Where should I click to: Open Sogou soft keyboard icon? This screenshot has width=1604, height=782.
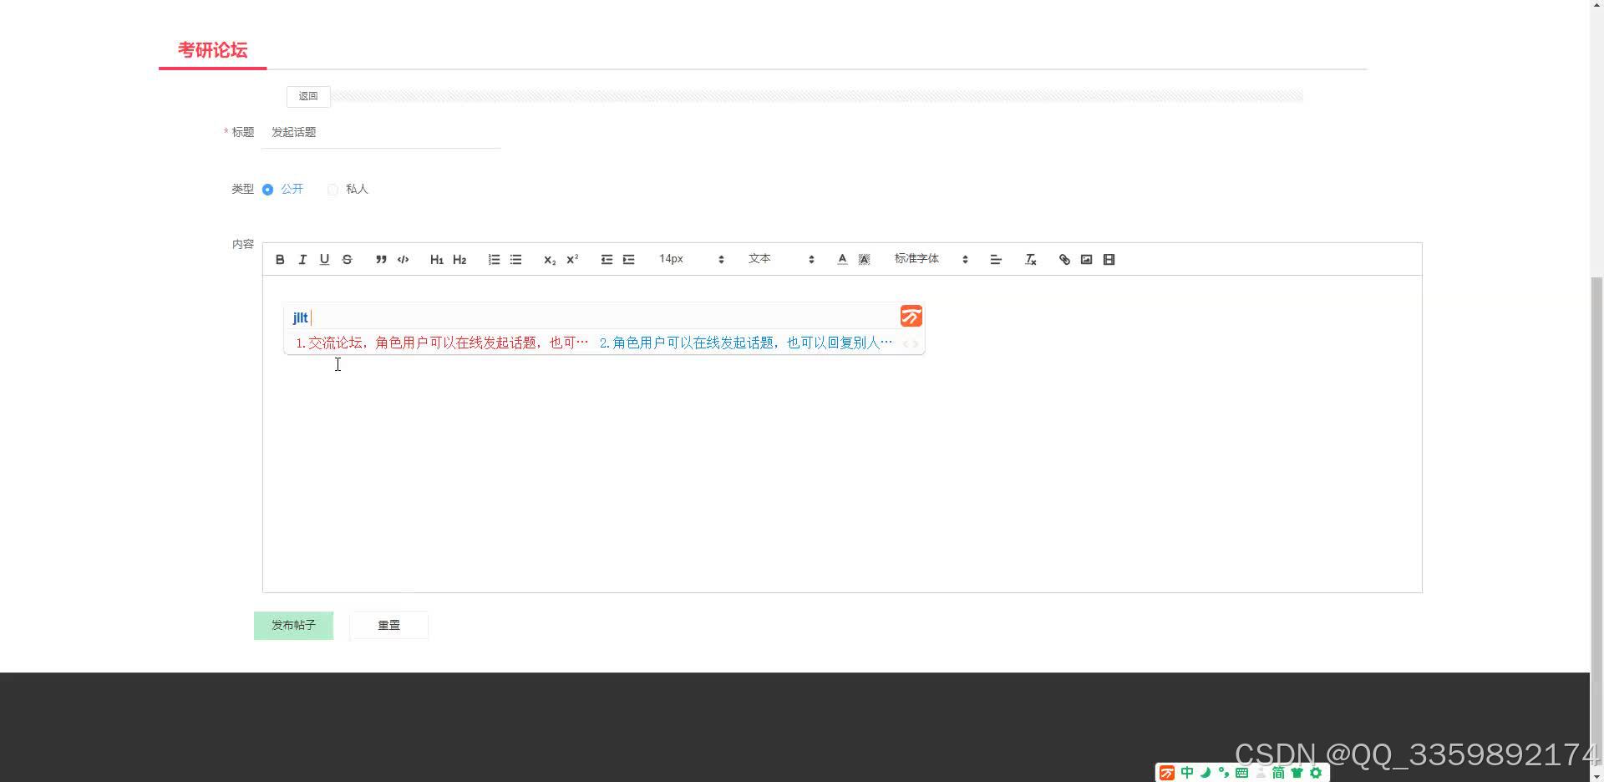1242,773
